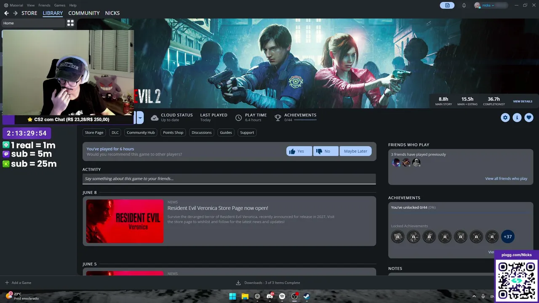This screenshot has height=303, width=539.
Task: Click the achievements trophy icon
Action: (278, 118)
